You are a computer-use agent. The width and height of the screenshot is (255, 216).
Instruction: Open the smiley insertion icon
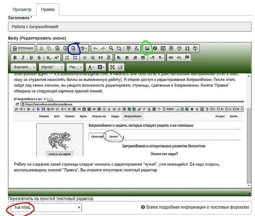click(x=179, y=48)
